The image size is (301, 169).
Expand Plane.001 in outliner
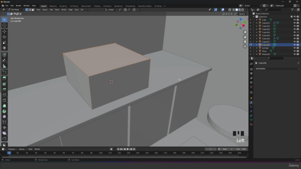(x=257, y=54)
